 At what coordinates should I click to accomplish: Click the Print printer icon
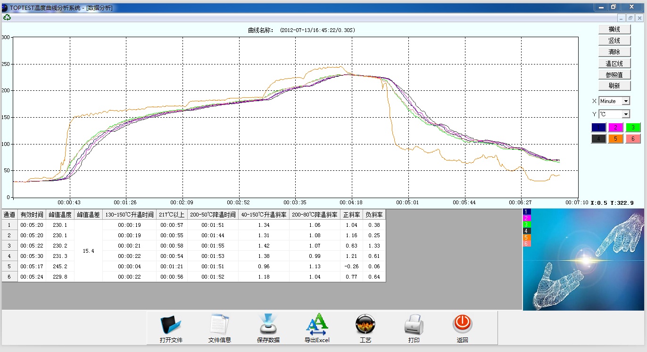(x=414, y=325)
